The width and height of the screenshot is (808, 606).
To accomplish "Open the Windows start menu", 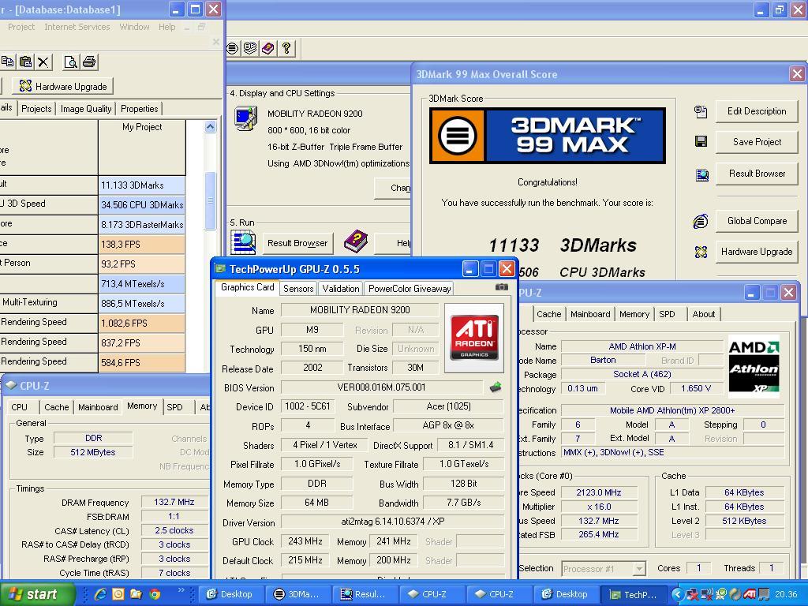I will (x=36, y=594).
